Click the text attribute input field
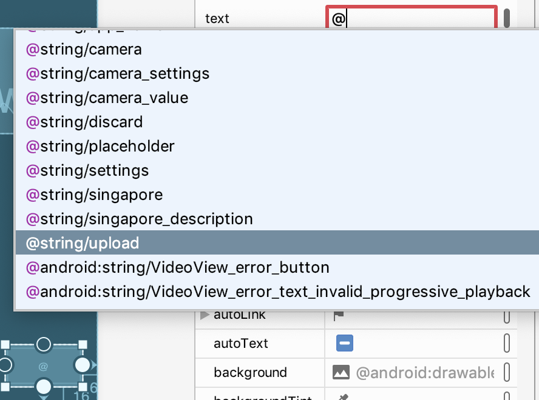Viewport: 539px width, 400px height. (412, 18)
